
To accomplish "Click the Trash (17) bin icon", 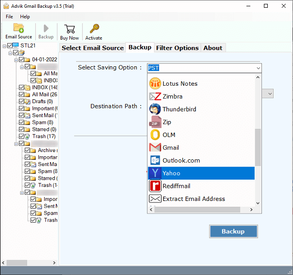I will pos(27,136).
